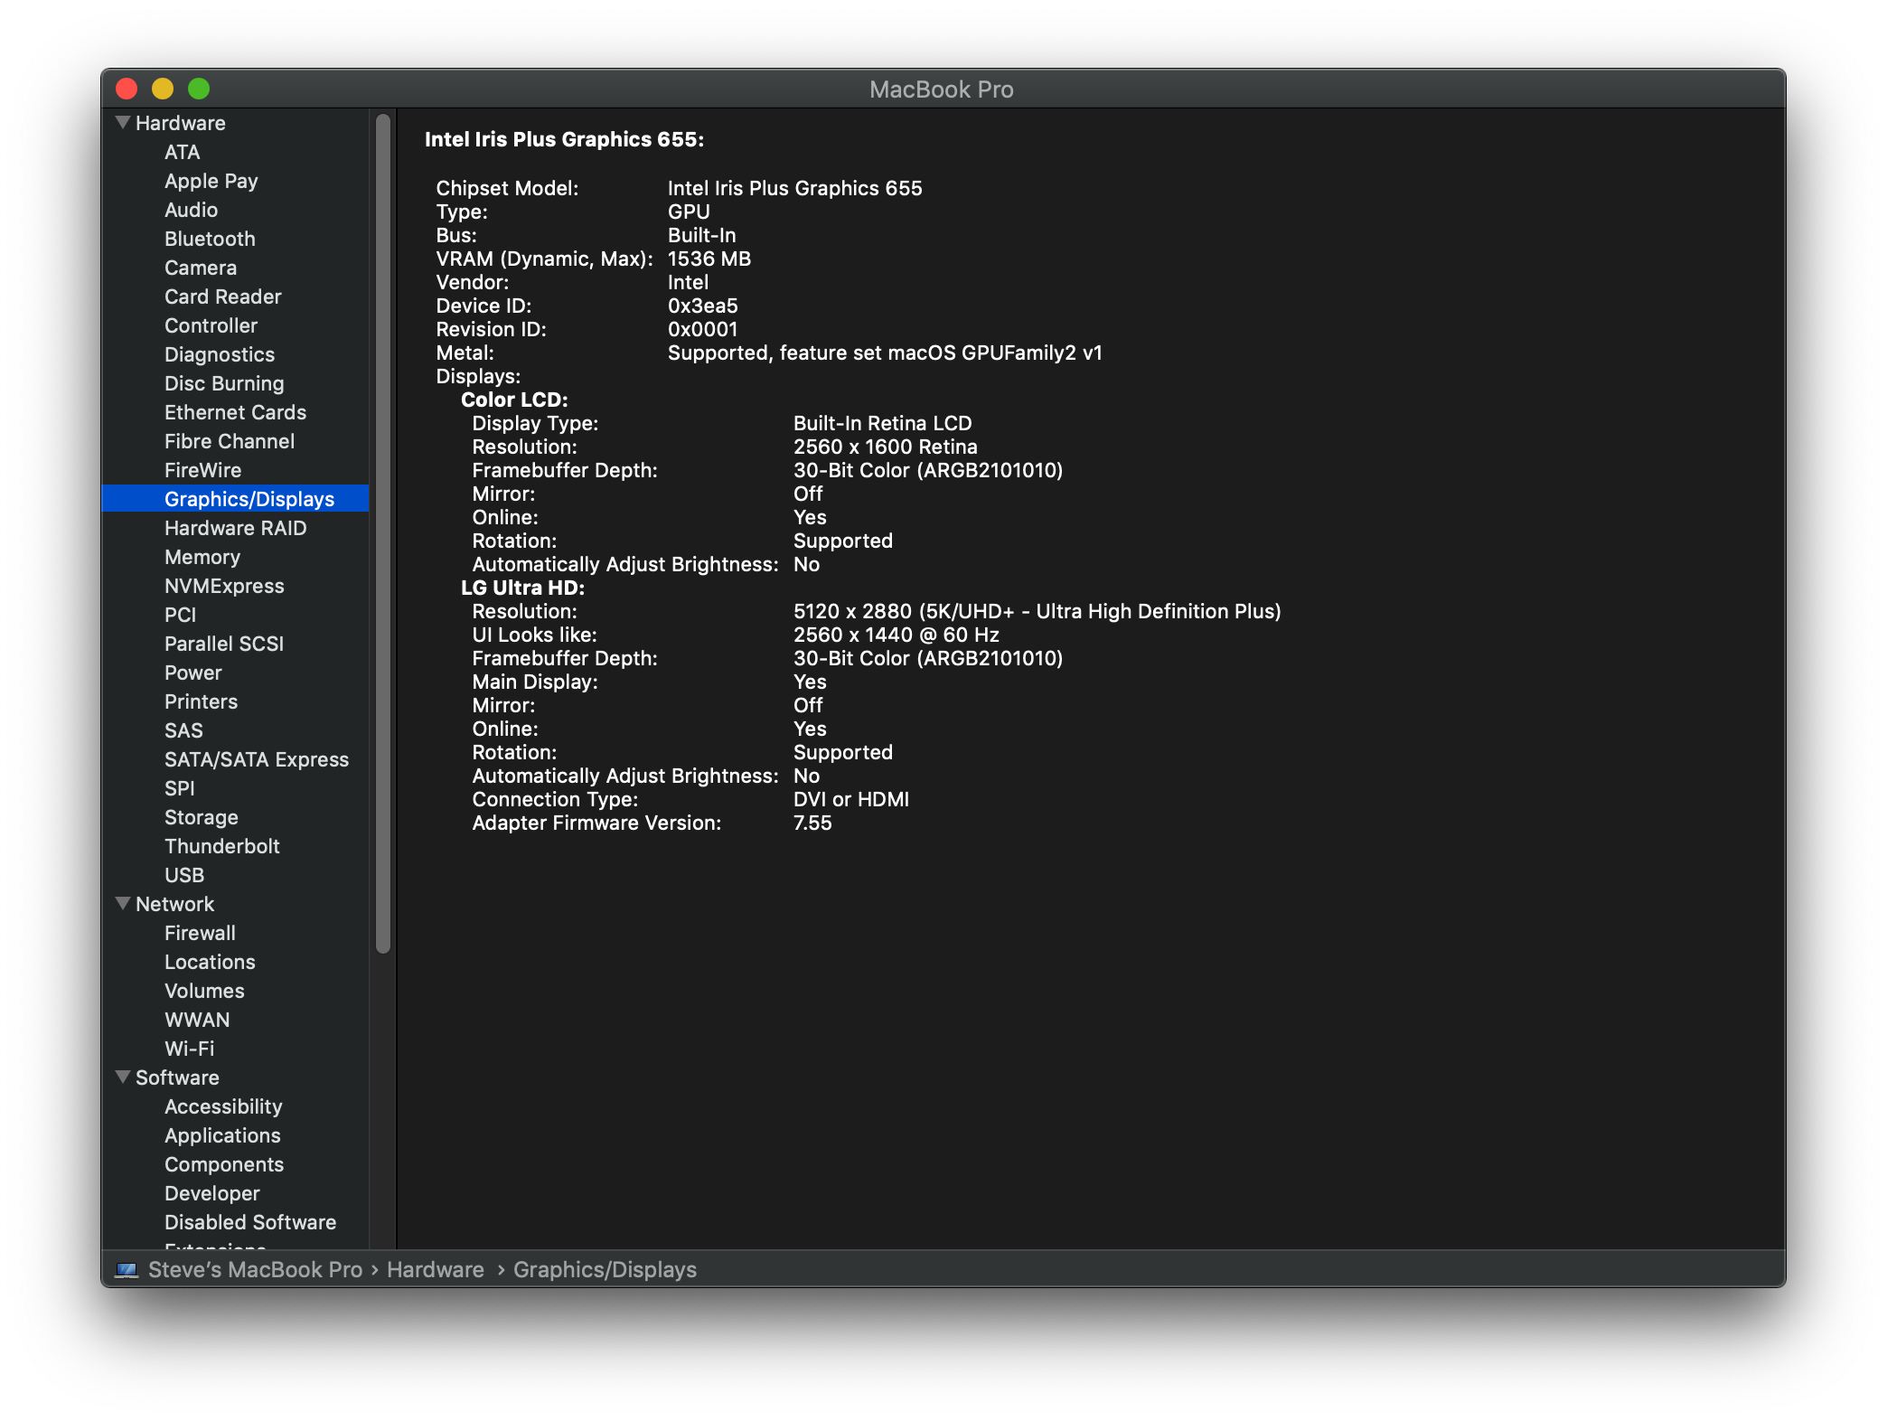This screenshot has height=1421, width=1887.
Task: Select Printers in the sidebar
Action: point(201,701)
